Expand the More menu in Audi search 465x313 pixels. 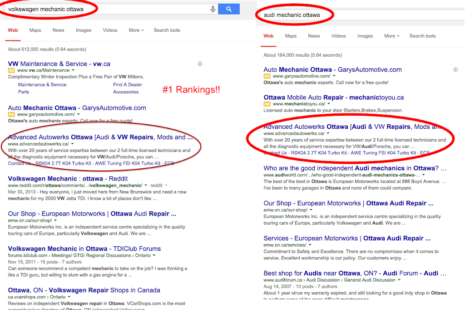[392, 36]
